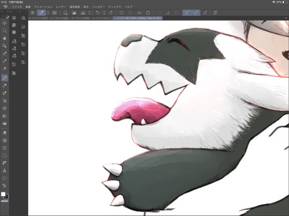This screenshot has width=289, height=216.
Task: Open the ヘルプ menu
Action: coord(128,7)
